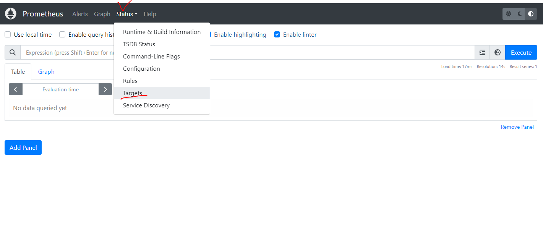Select Targets from Status menu
This screenshot has width=543, height=248.
pyautogui.click(x=162, y=93)
